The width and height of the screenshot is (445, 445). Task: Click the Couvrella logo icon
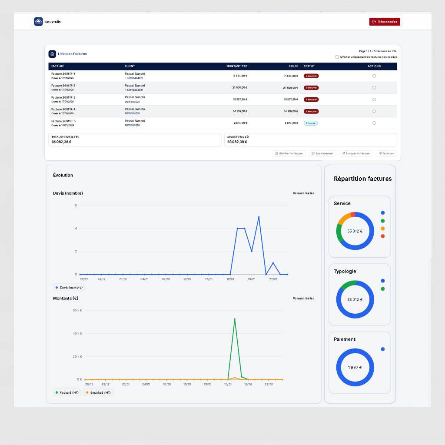pyautogui.click(x=38, y=22)
